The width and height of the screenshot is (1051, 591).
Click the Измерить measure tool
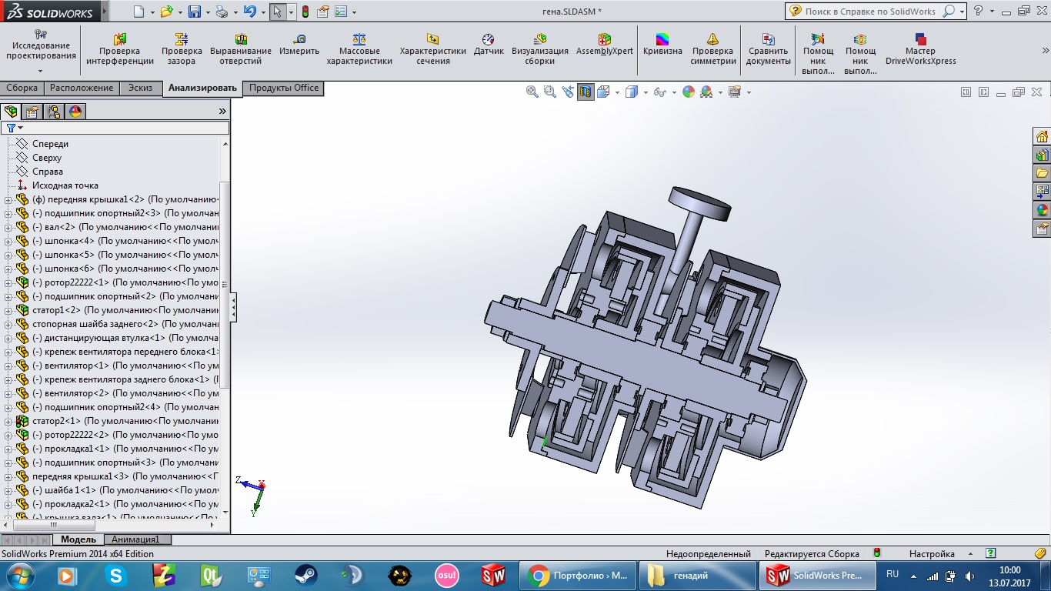tap(299, 45)
